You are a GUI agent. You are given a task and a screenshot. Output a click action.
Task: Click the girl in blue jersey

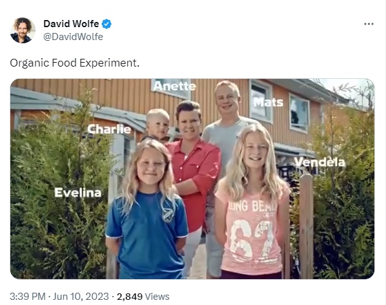147,209
